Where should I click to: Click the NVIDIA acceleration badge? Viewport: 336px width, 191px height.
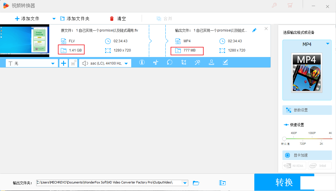click(x=294, y=166)
